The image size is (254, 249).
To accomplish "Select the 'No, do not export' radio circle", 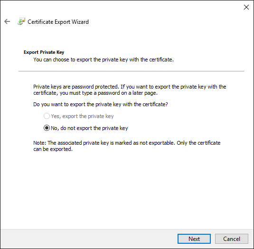I will pos(47,128).
